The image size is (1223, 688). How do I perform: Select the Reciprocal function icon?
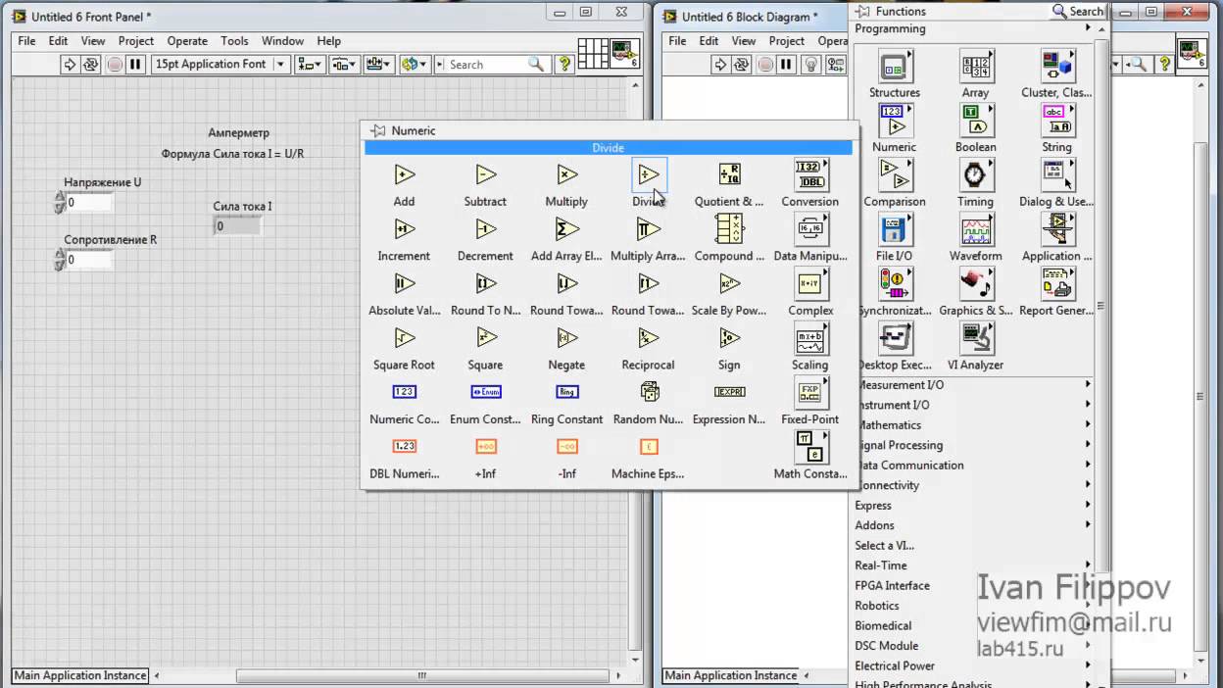click(x=649, y=338)
